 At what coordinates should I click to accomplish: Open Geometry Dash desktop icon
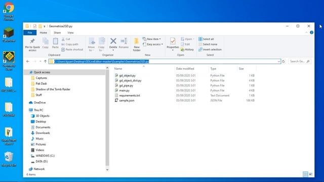click(9, 61)
